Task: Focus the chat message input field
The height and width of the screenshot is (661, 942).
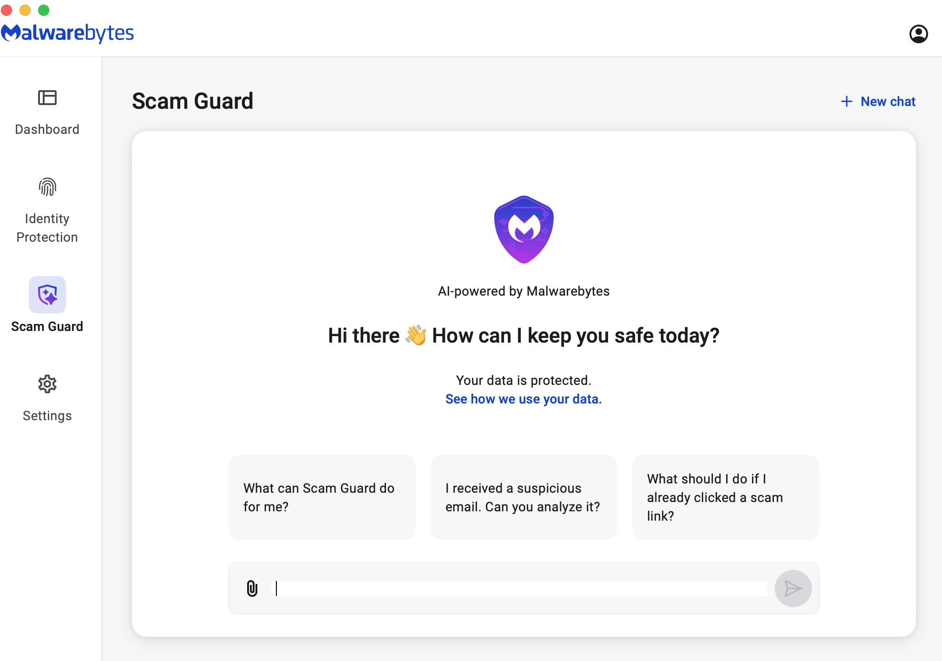Action: point(519,588)
